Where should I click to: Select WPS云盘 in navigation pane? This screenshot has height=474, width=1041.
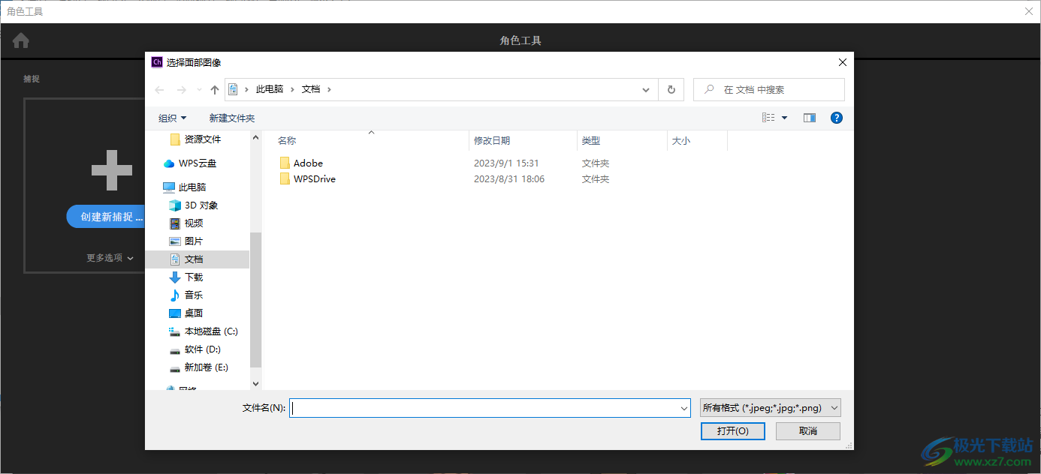(198, 163)
